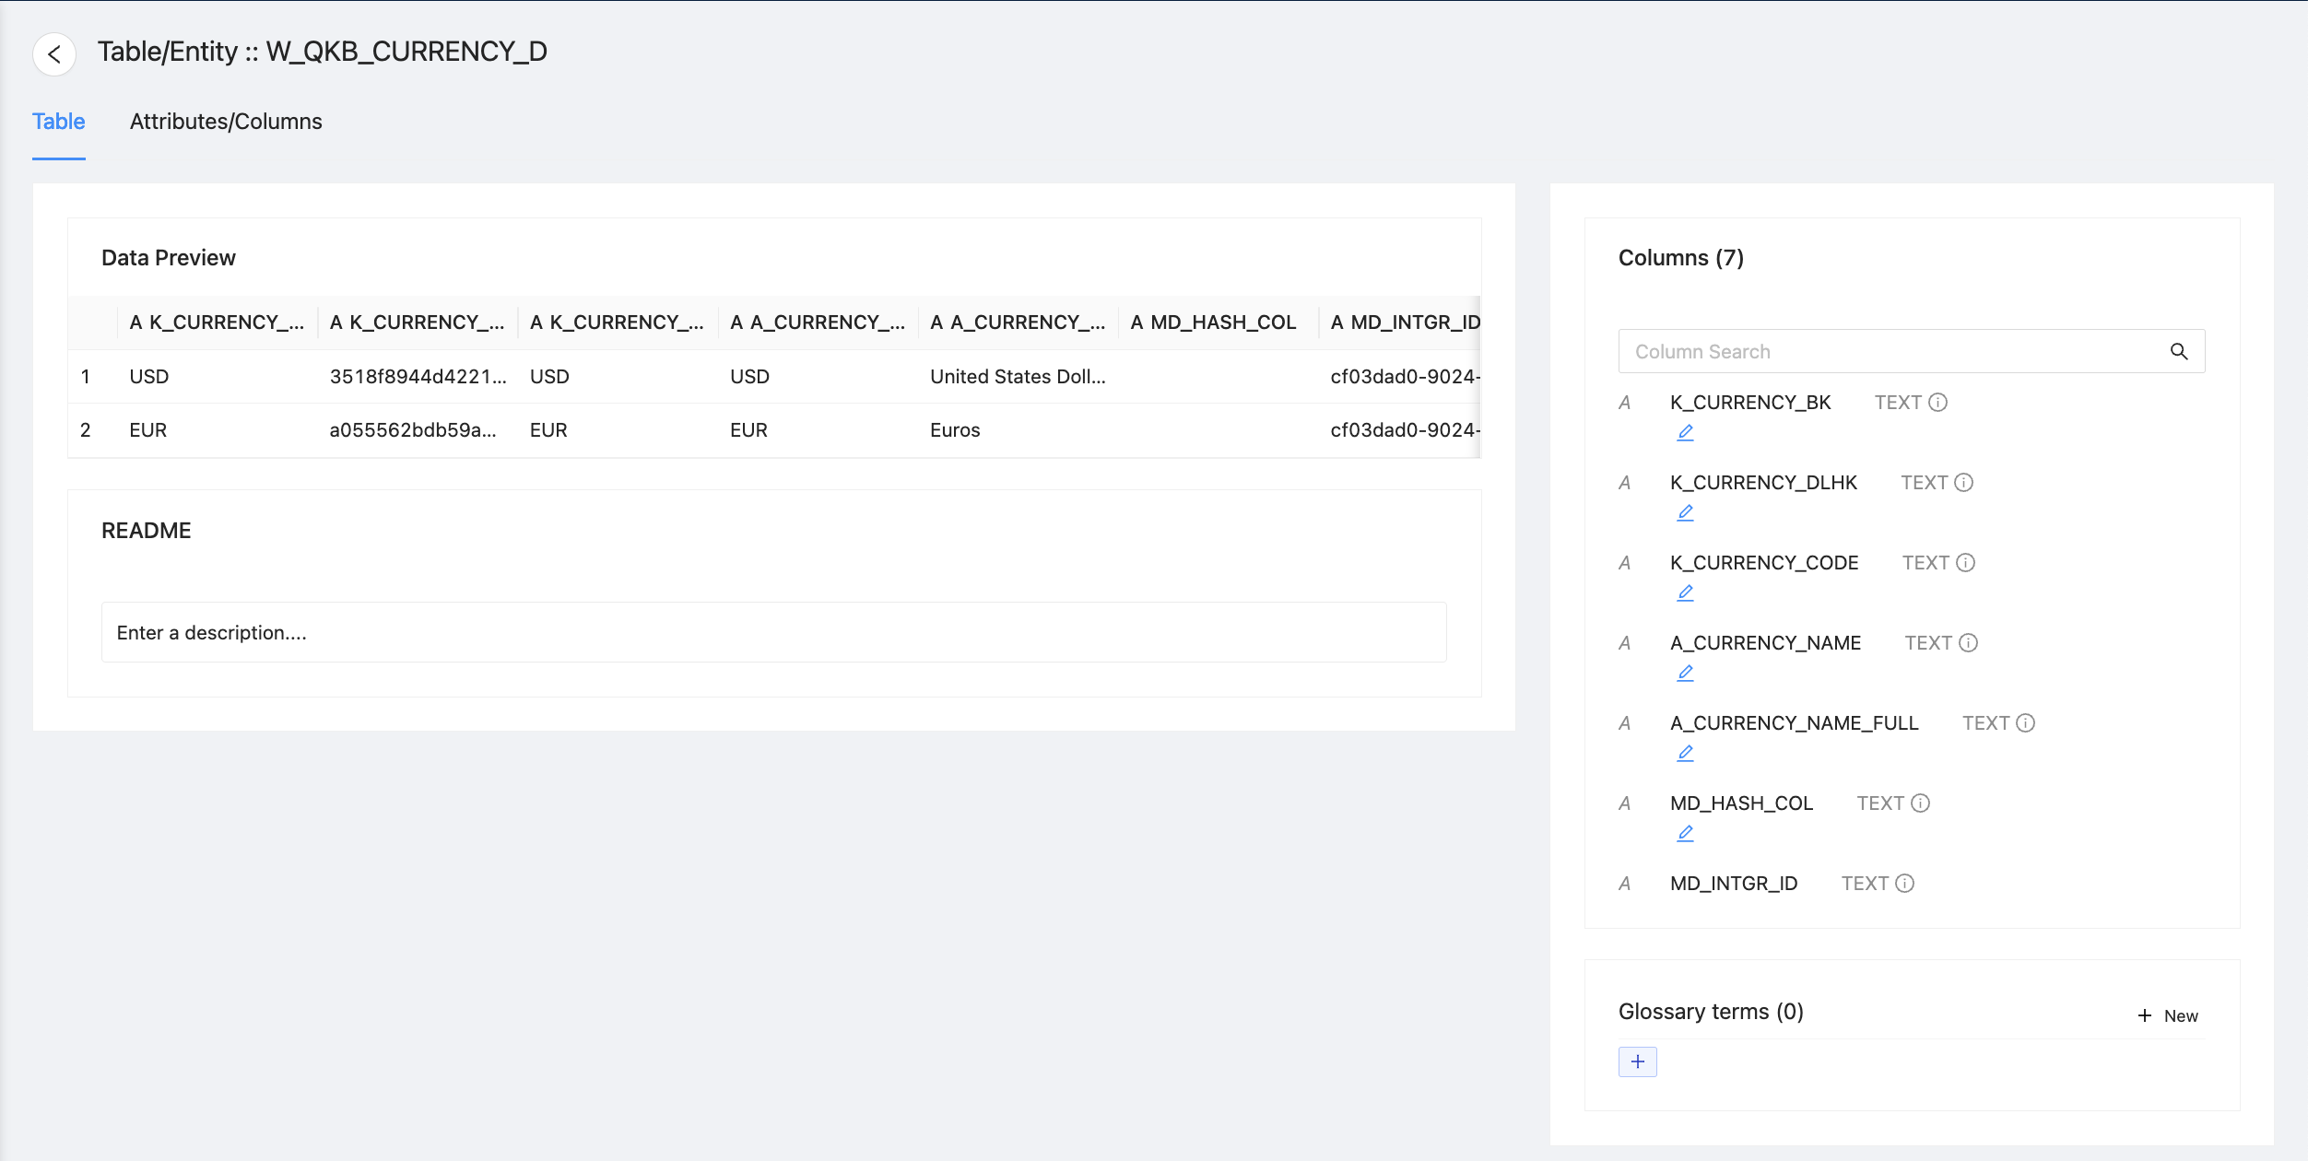
Task: Edit the K_CURRENCY_BK column description
Action: point(1685,432)
